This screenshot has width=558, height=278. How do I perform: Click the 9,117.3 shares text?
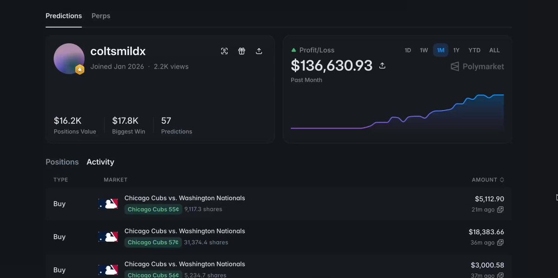point(203,209)
